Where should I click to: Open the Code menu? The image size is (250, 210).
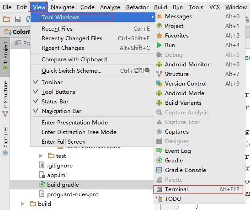[87, 7]
